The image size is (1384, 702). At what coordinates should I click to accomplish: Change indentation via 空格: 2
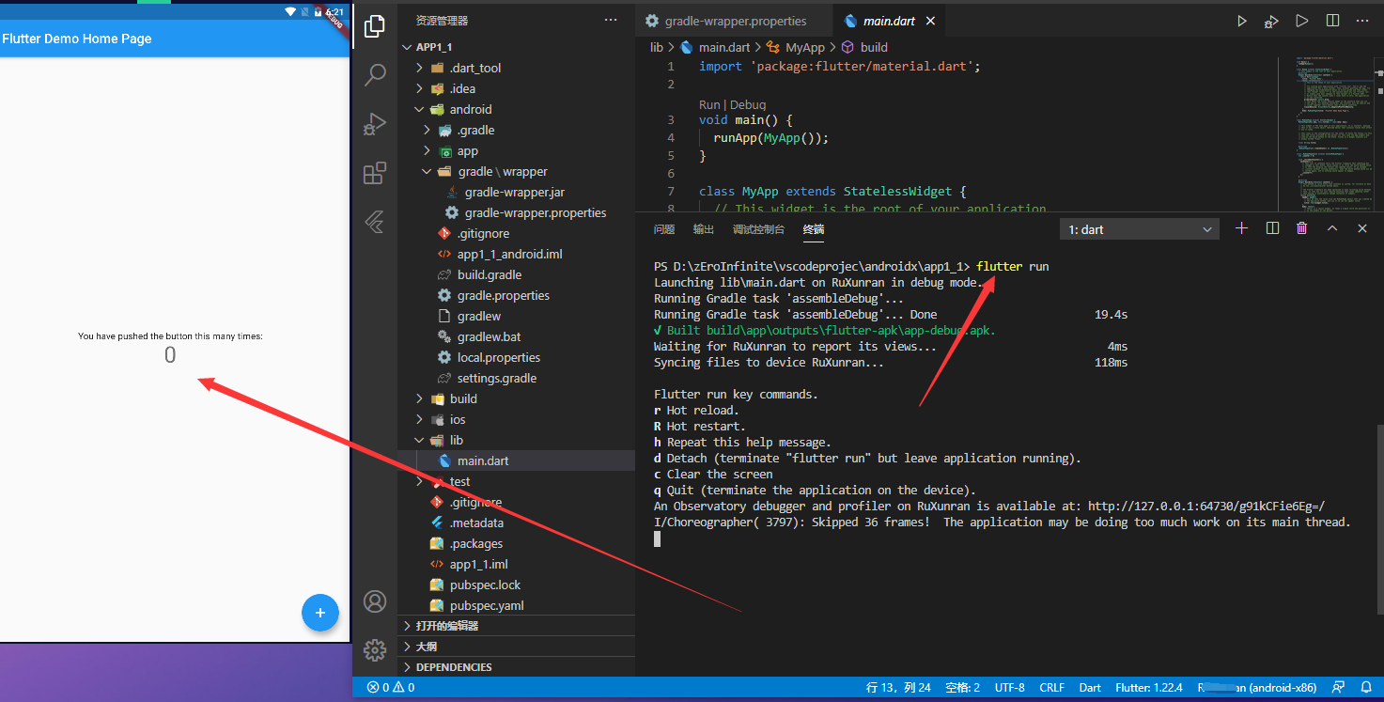point(963,688)
